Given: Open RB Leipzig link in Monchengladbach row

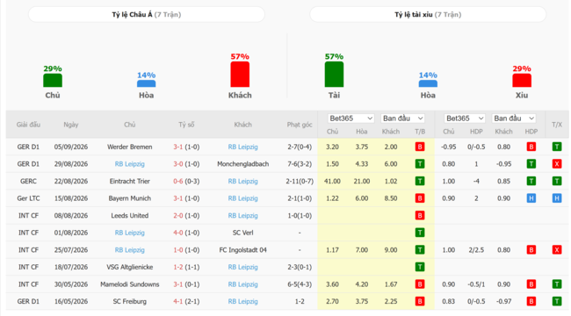Looking at the screenshot, I should [130, 164].
